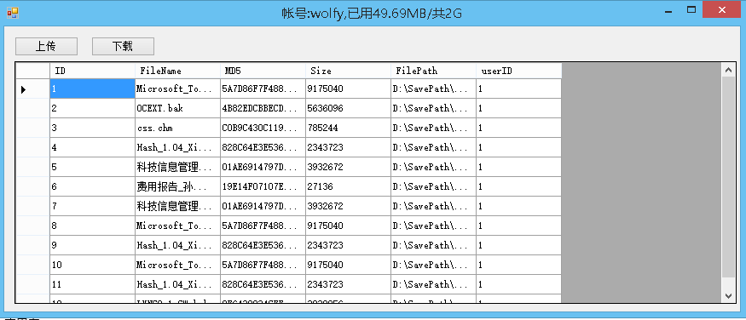The width and height of the screenshot is (746, 320).
Task: Select row 7 MD5 cell 01AE6914797D...
Action: (263, 207)
